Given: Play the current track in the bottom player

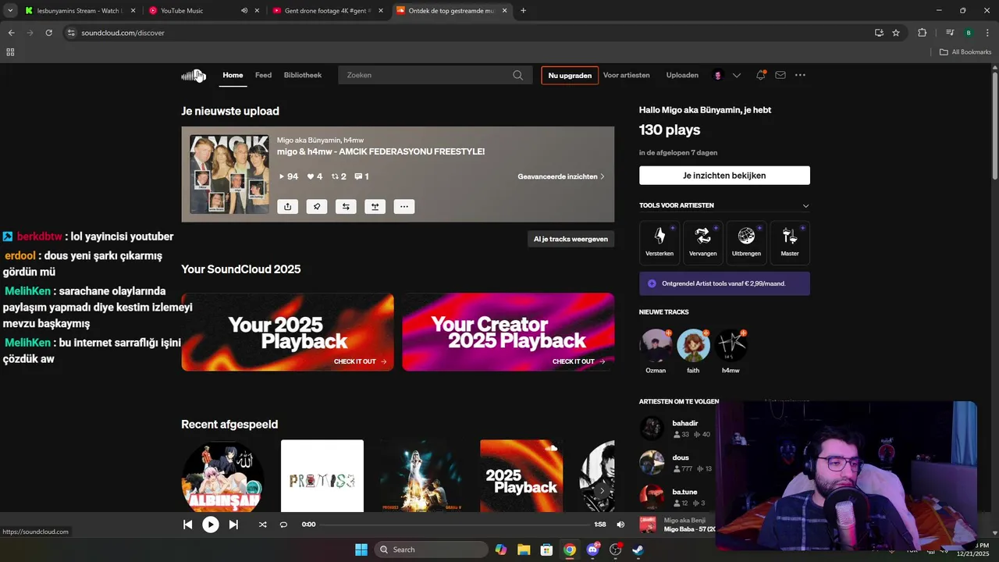Looking at the screenshot, I should coord(211,525).
